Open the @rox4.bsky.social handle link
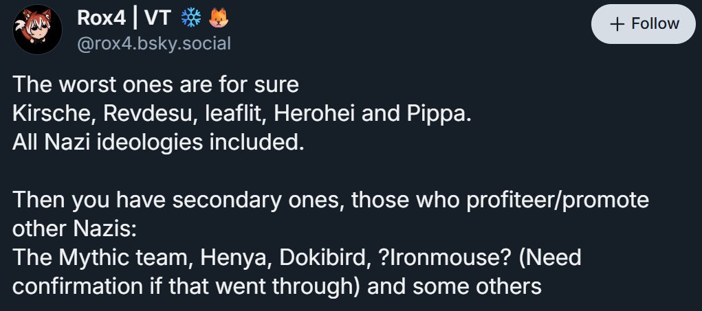This screenshot has height=311, width=702. pos(155,44)
